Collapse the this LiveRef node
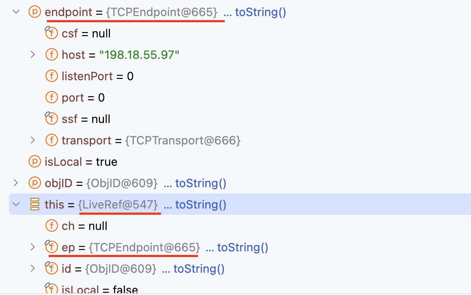This screenshot has width=471, height=295. point(16,205)
